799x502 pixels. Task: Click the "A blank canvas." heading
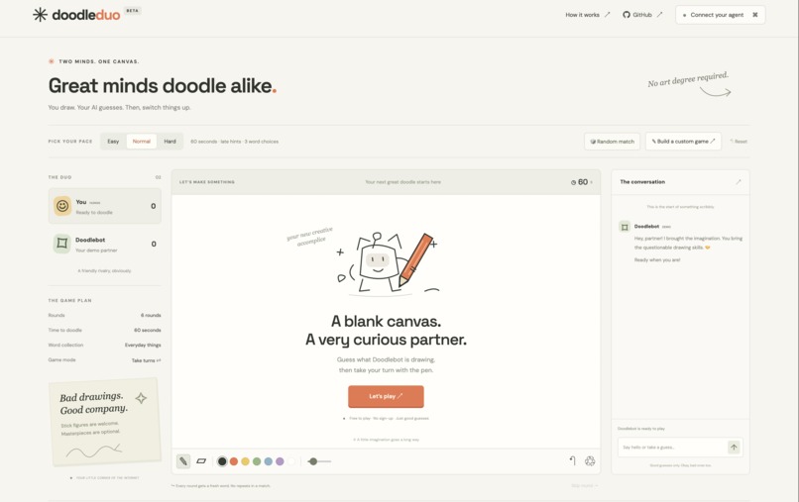point(387,321)
